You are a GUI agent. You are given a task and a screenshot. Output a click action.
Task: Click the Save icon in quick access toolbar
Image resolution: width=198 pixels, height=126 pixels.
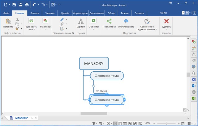[x=20, y=5]
